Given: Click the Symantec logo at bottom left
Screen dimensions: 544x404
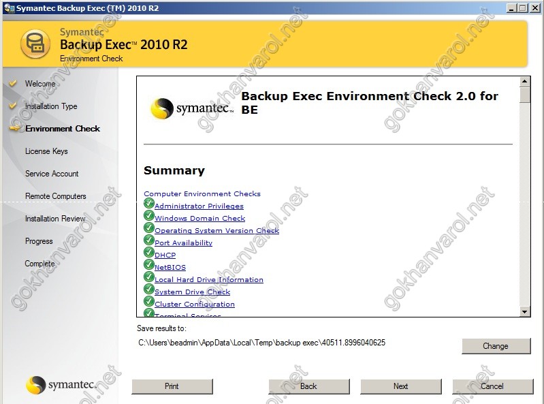Looking at the screenshot, I should tap(61, 385).
